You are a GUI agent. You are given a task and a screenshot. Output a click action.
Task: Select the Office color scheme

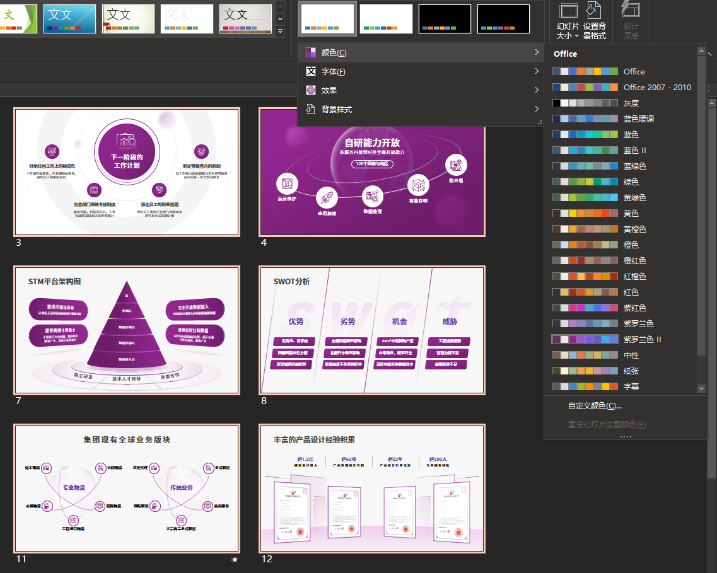click(x=621, y=71)
